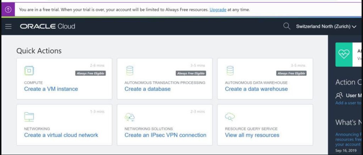The width and height of the screenshot is (363, 155).
Task: Click the Resource Query Service cloud-search icon
Action: [x=230, y=117]
